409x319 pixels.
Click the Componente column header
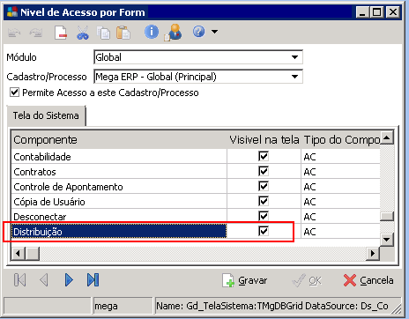(x=119, y=139)
